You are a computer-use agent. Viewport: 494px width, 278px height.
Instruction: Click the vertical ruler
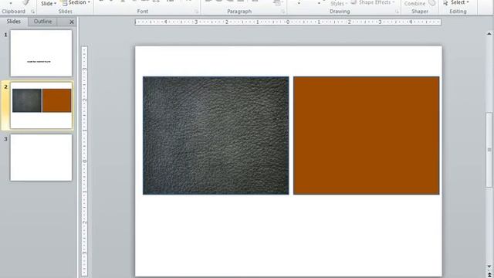pyautogui.click(x=84, y=161)
